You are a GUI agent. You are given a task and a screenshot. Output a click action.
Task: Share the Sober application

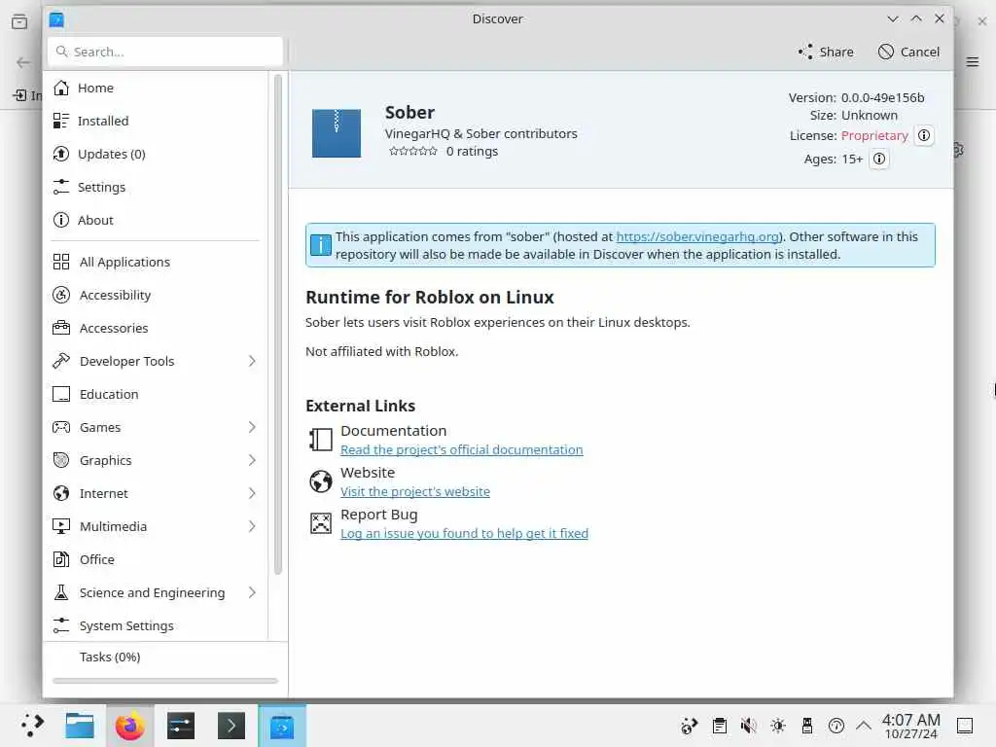point(826,52)
